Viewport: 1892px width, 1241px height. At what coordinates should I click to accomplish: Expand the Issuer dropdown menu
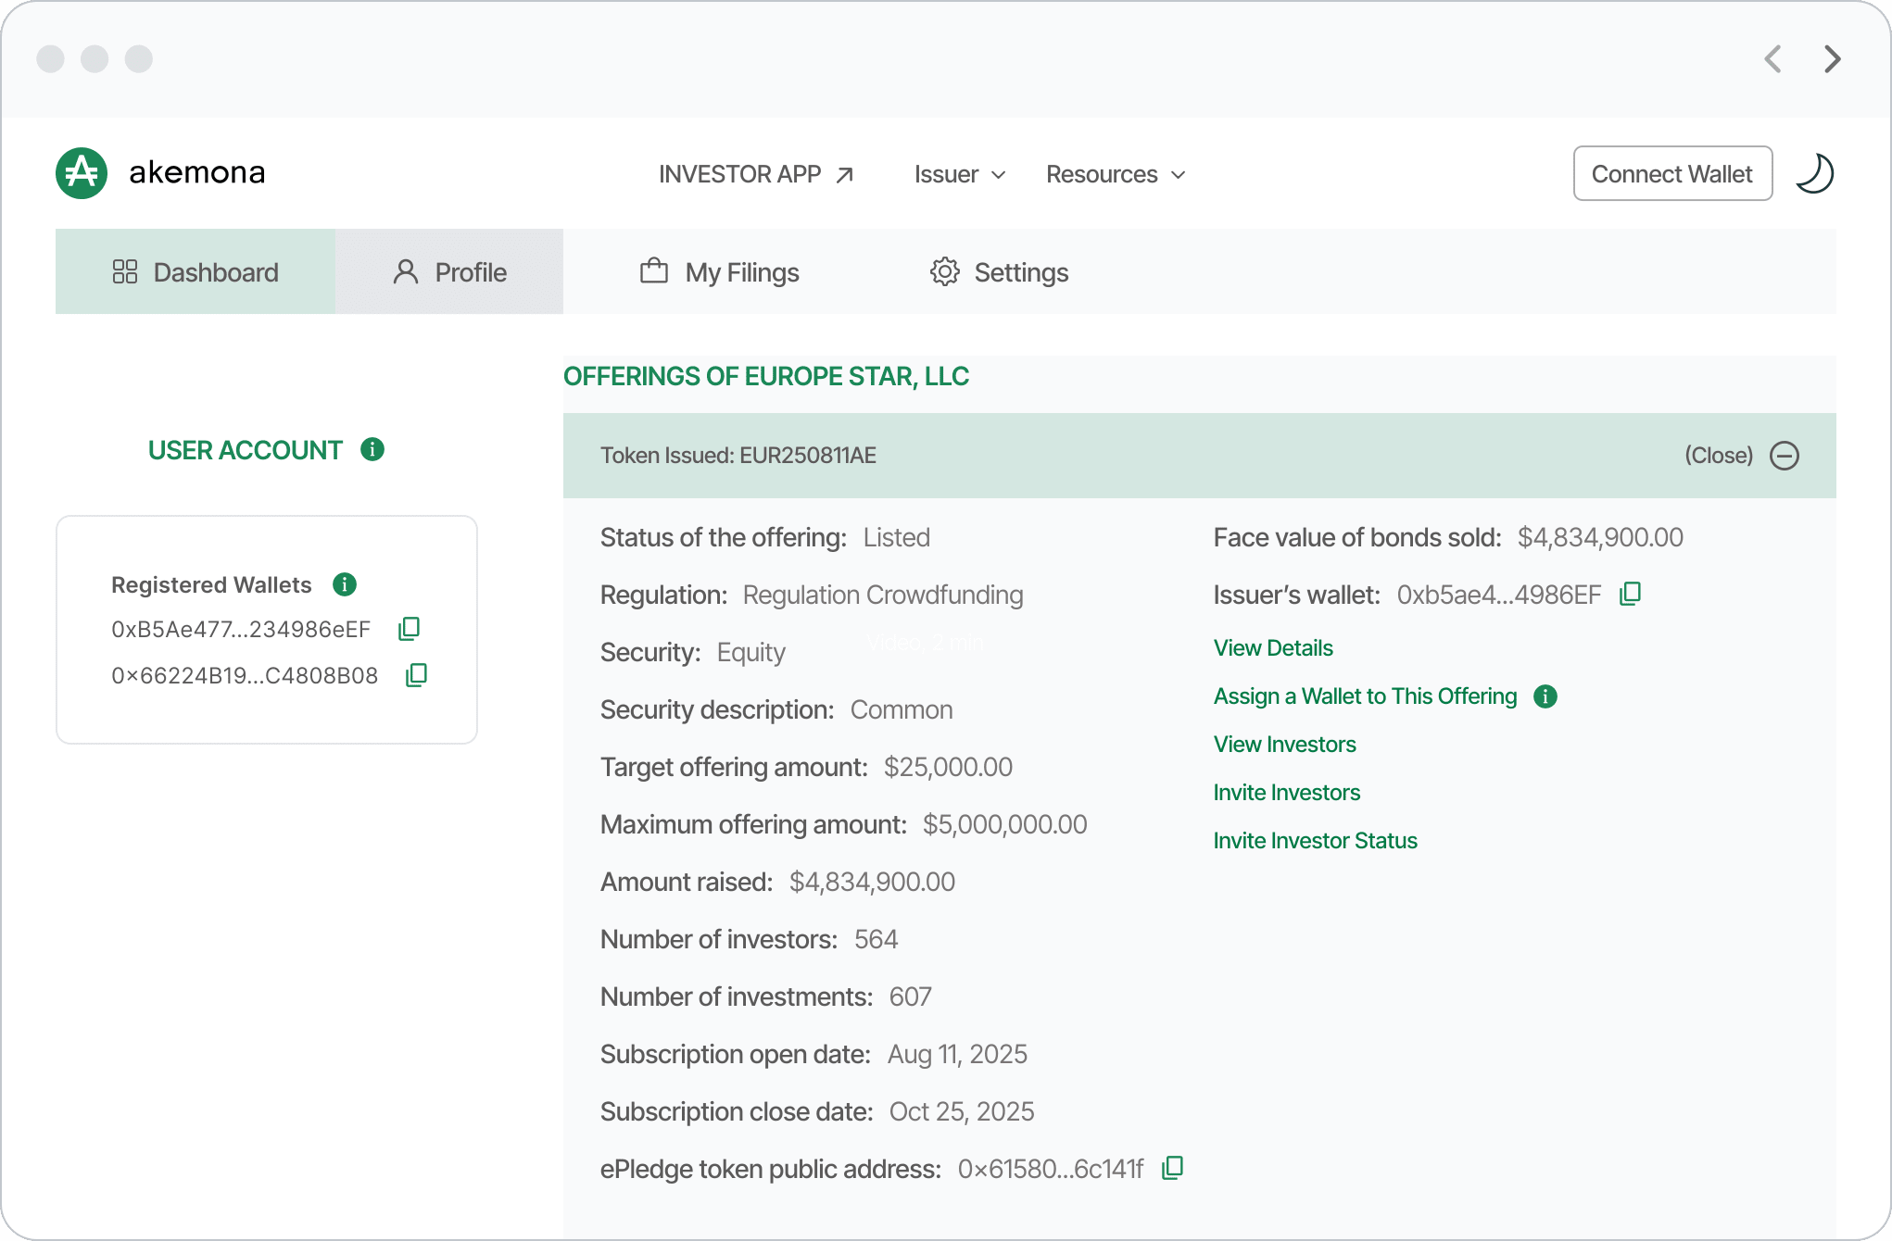pos(959,174)
